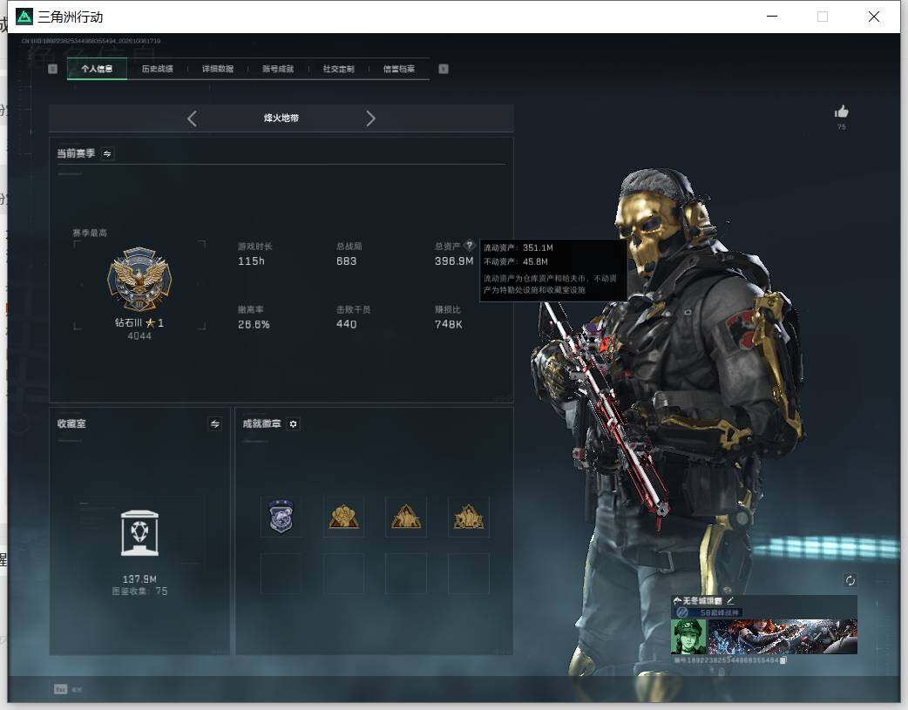Click the 赚损比 value 748K
Screen dimensions: 908x710
tap(449, 324)
